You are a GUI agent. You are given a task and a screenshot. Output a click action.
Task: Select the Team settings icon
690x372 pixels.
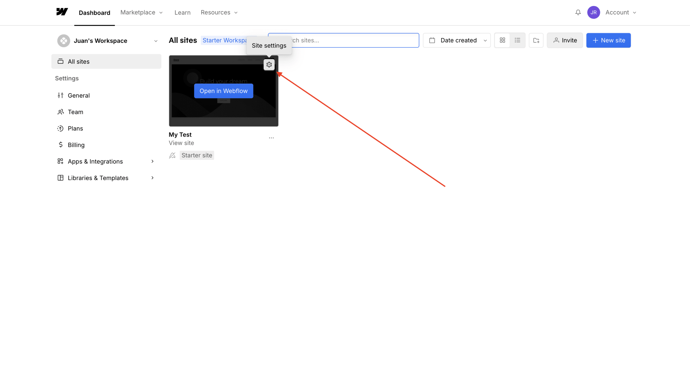click(x=60, y=112)
